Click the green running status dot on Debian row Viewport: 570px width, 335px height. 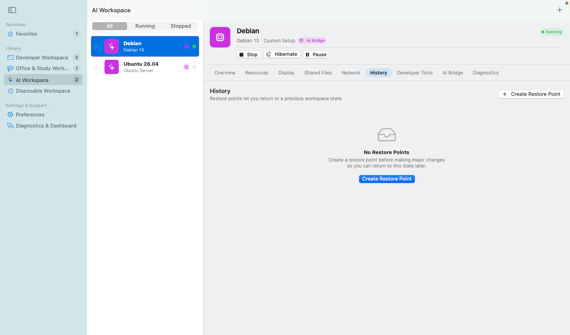coord(194,46)
